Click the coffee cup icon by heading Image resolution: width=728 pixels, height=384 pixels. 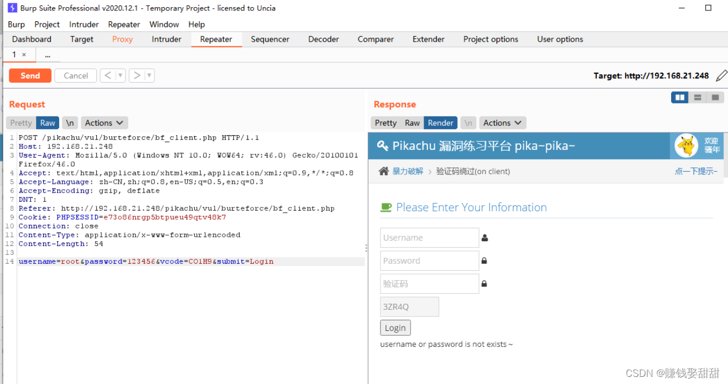tap(386, 207)
